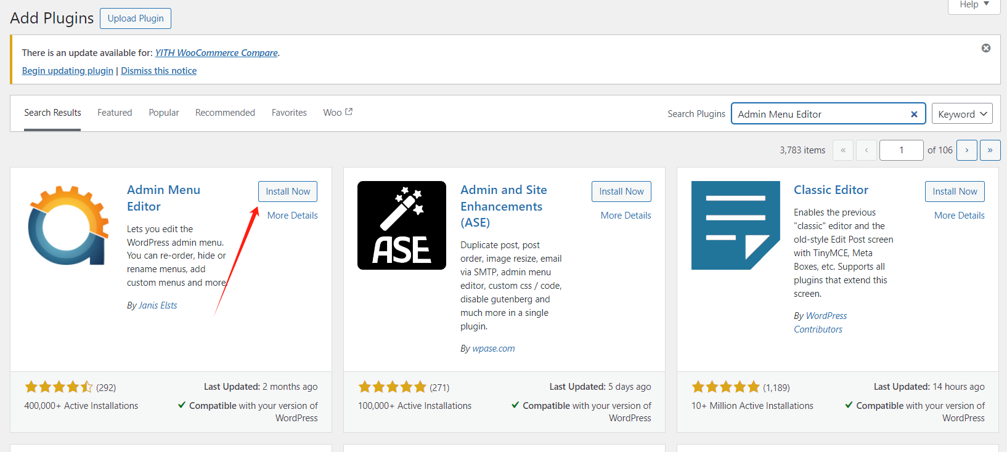Clear the plugin search field text
Viewport: 1007px width, 452px height.
[914, 114]
